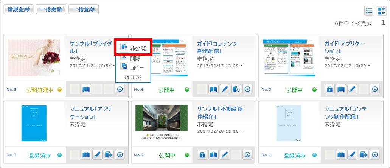The width and height of the screenshot is (390, 168).
Task: Click the HEART BOX PROJECT thumbnail
Action: click(162, 123)
